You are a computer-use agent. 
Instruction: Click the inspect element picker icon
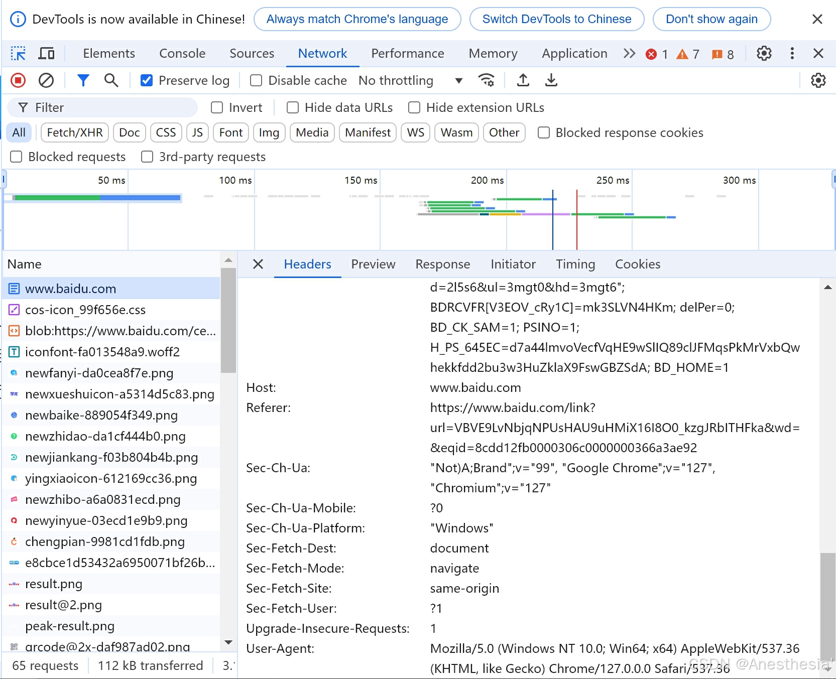point(18,53)
